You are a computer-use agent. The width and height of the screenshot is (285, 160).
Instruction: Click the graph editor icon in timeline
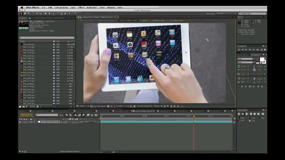(96, 115)
